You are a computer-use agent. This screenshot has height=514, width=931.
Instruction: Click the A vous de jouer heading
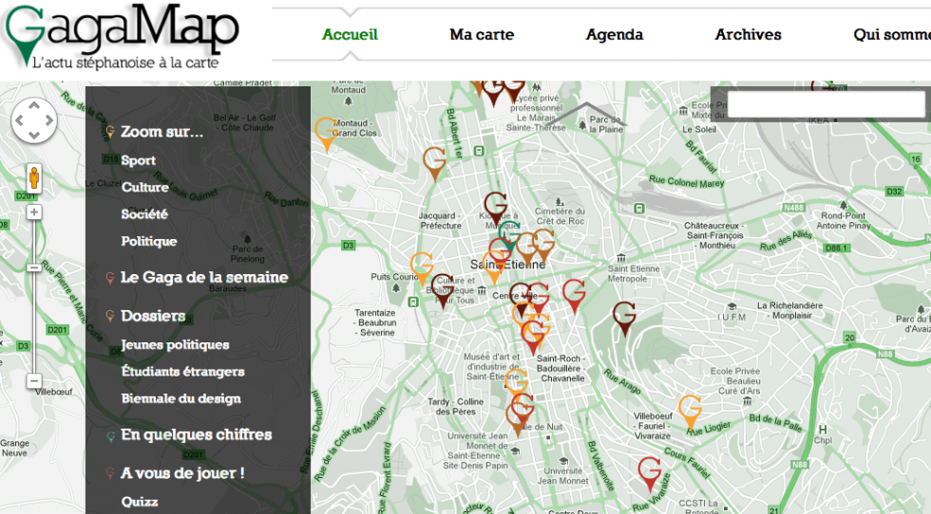[x=182, y=473]
